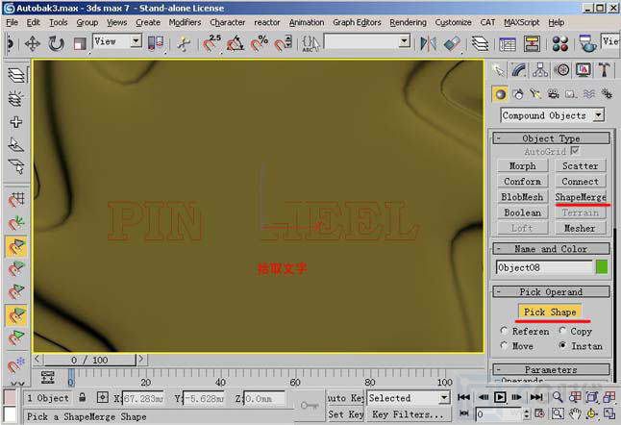Toggle the Set Key mode button

tap(345, 414)
